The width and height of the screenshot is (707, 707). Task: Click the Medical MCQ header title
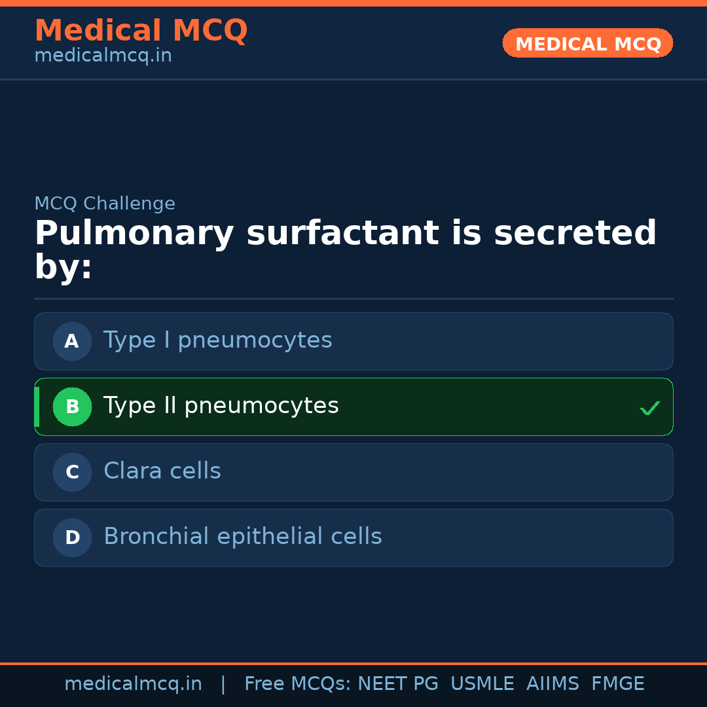pyautogui.click(x=141, y=31)
